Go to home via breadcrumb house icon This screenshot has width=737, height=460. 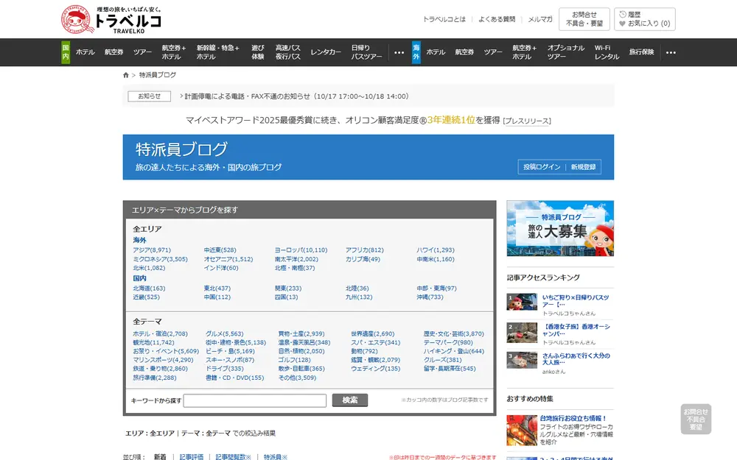tap(126, 75)
